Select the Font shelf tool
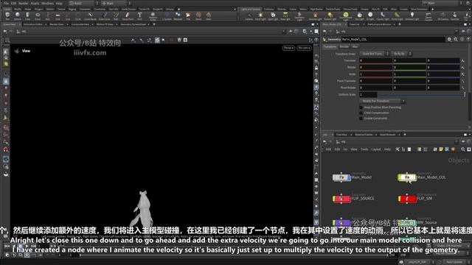Image resolution: width=472 pixels, height=265 pixels. pos(139,15)
